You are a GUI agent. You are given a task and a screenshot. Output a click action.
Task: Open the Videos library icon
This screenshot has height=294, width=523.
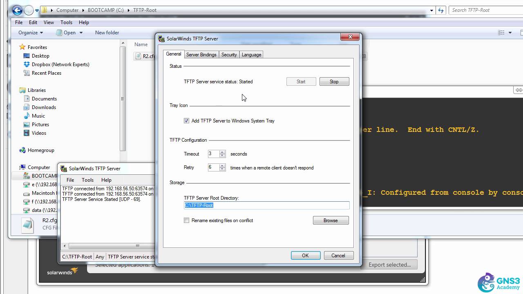click(x=27, y=133)
